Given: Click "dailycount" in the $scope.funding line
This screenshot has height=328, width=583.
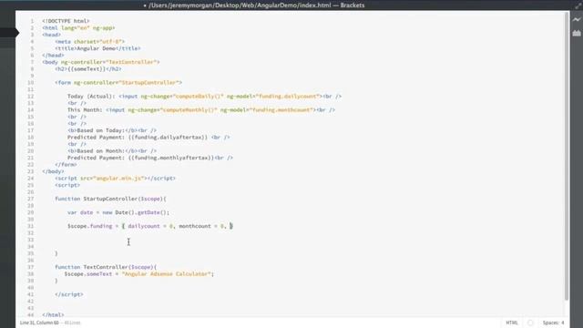Looking at the screenshot, I should click(144, 226).
